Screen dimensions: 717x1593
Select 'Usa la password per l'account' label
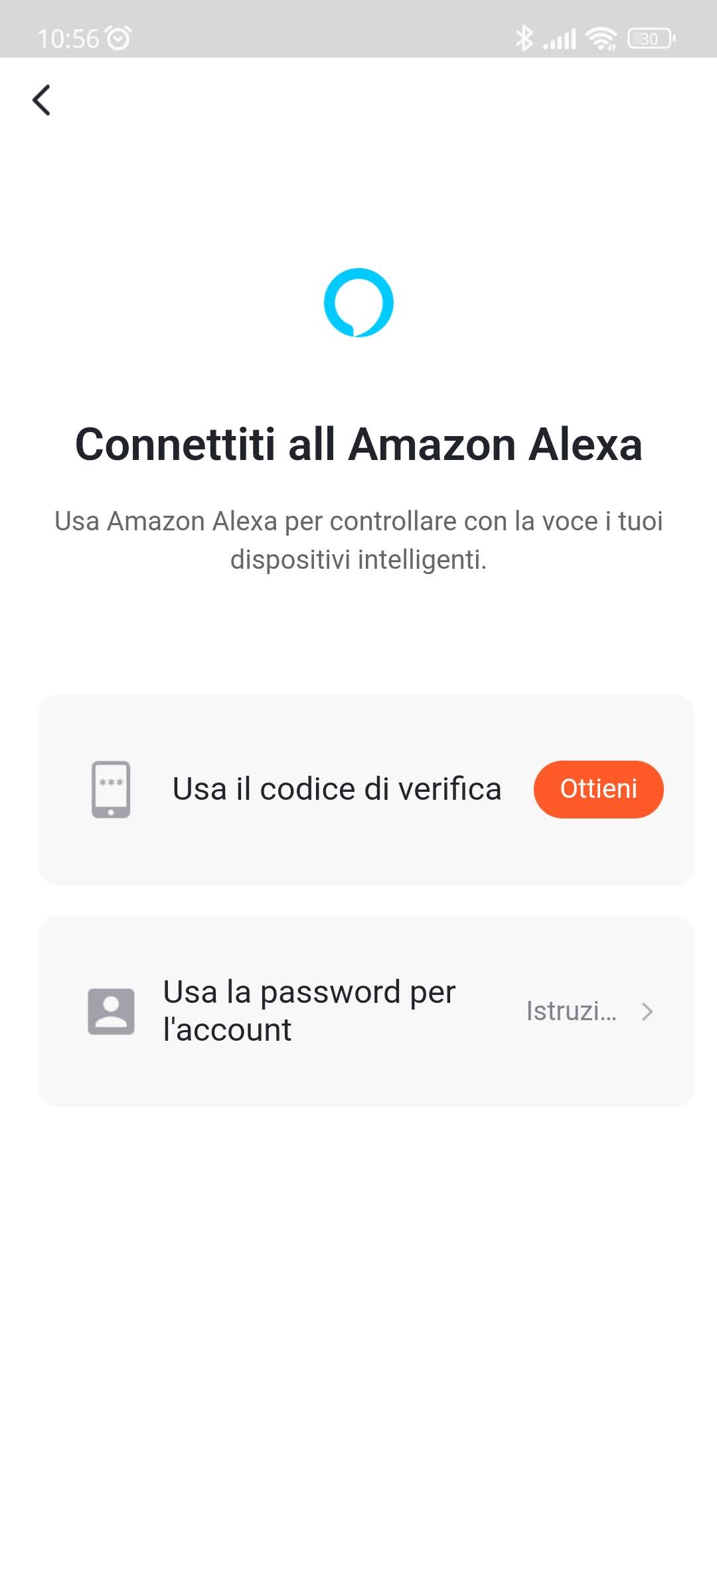coord(309,1011)
